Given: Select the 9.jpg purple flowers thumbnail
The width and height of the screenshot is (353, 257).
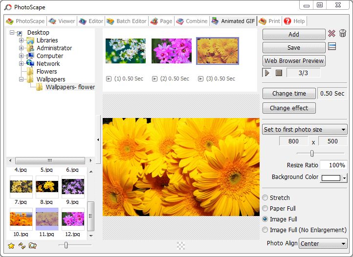Looking at the screenshot, I should click(73, 187).
